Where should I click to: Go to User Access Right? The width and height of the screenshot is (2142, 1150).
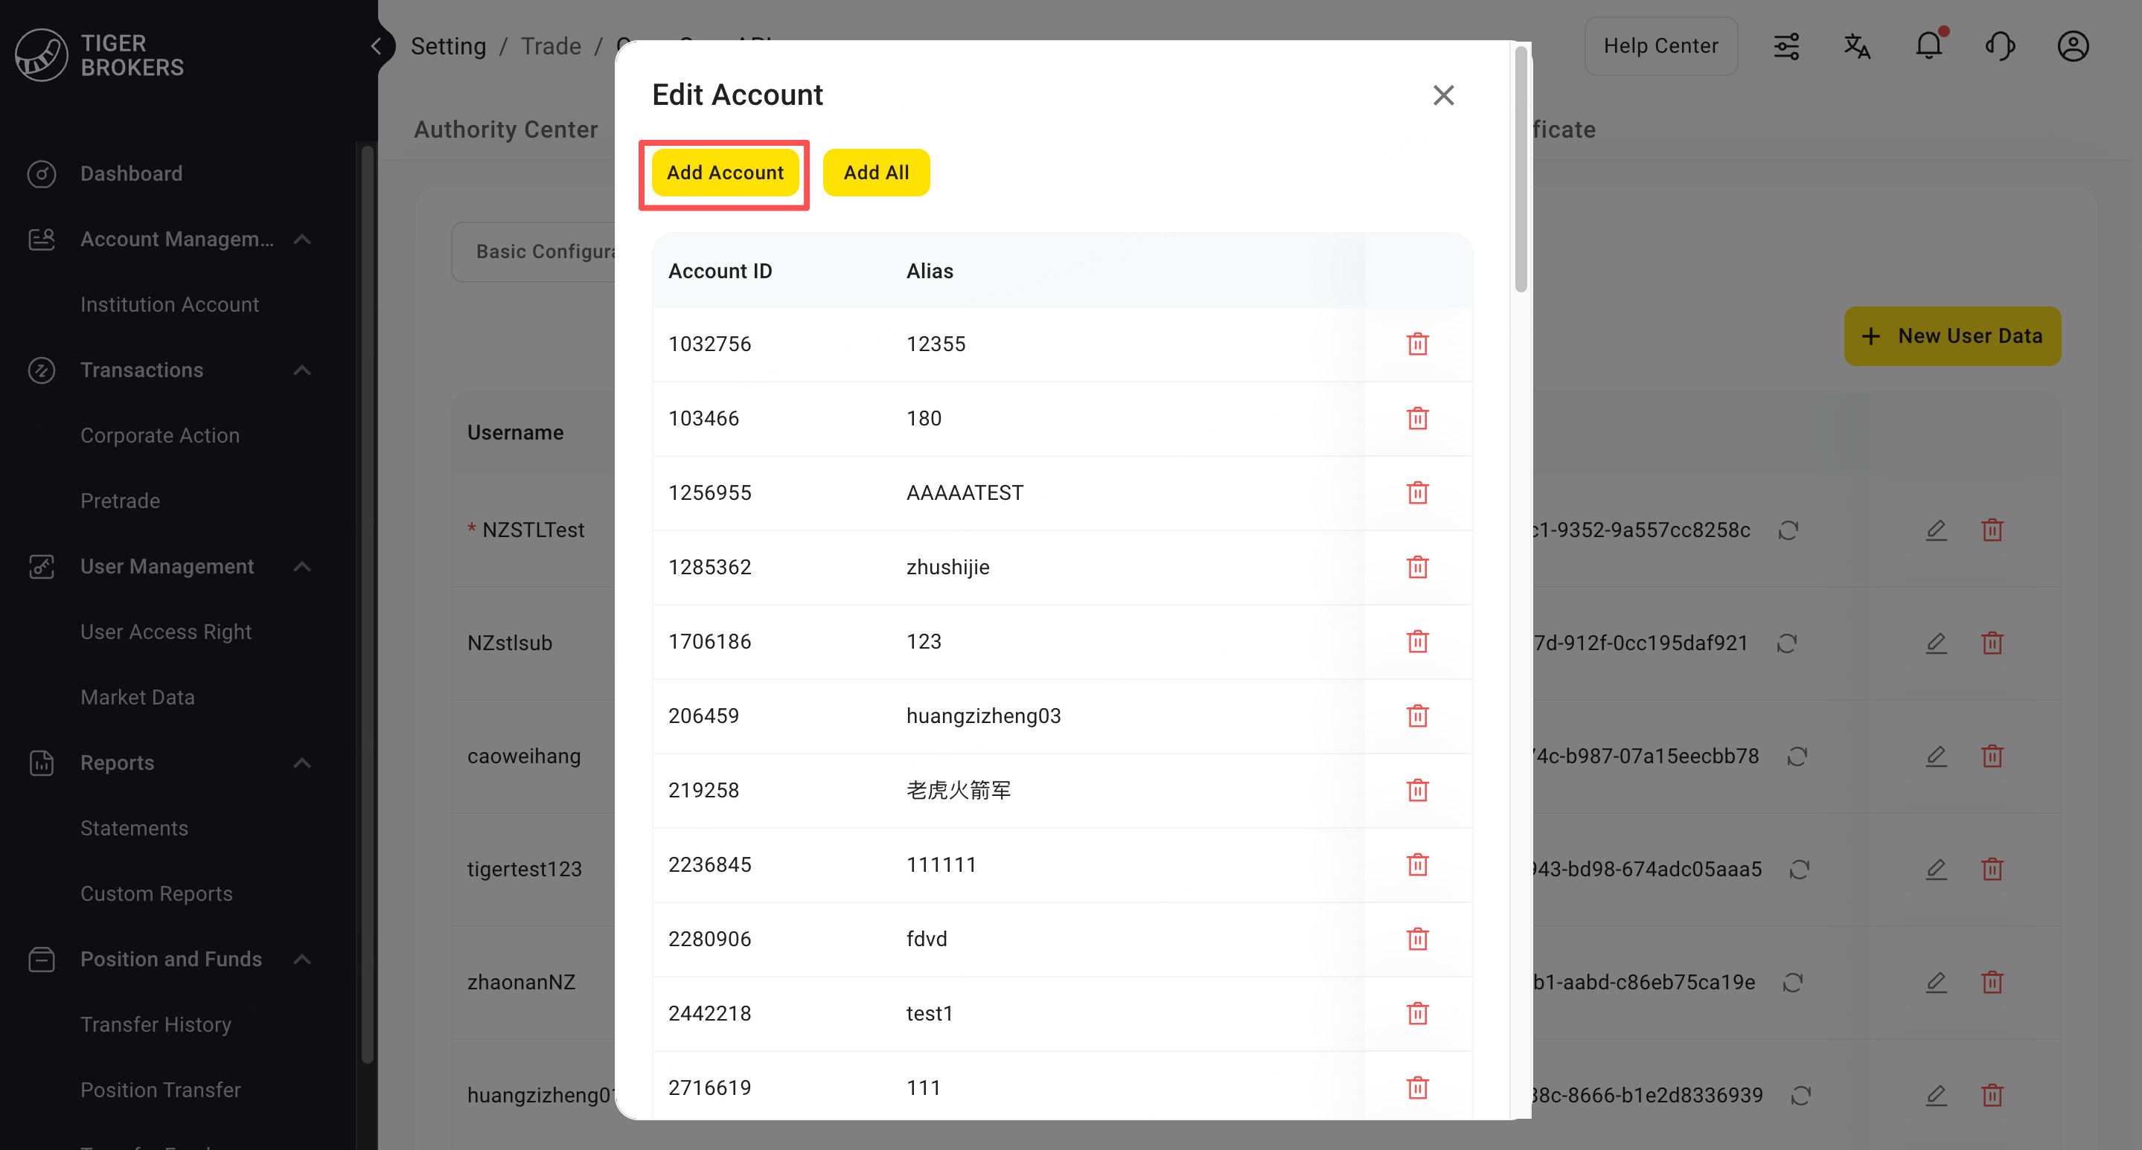(165, 632)
